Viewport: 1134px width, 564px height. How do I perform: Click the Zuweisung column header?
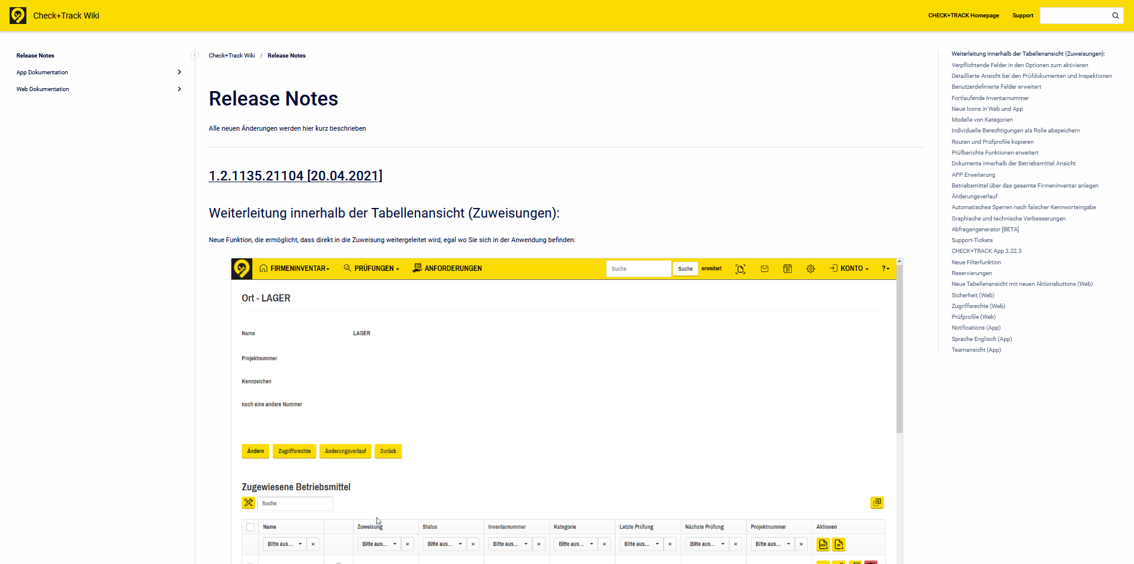click(x=370, y=527)
